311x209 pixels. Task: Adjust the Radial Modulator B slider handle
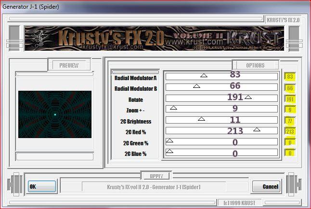point(196,86)
